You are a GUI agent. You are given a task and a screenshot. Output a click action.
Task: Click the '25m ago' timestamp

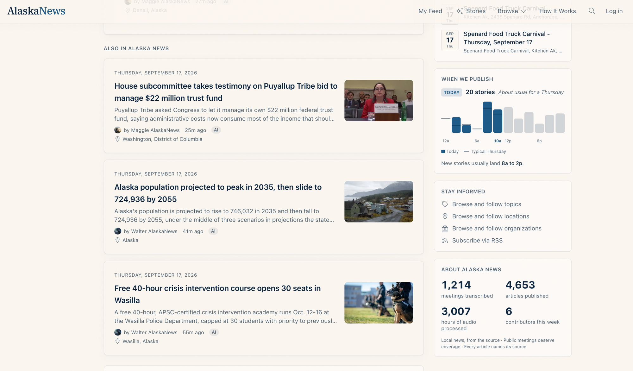pyautogui.click(x=195, y=130)
